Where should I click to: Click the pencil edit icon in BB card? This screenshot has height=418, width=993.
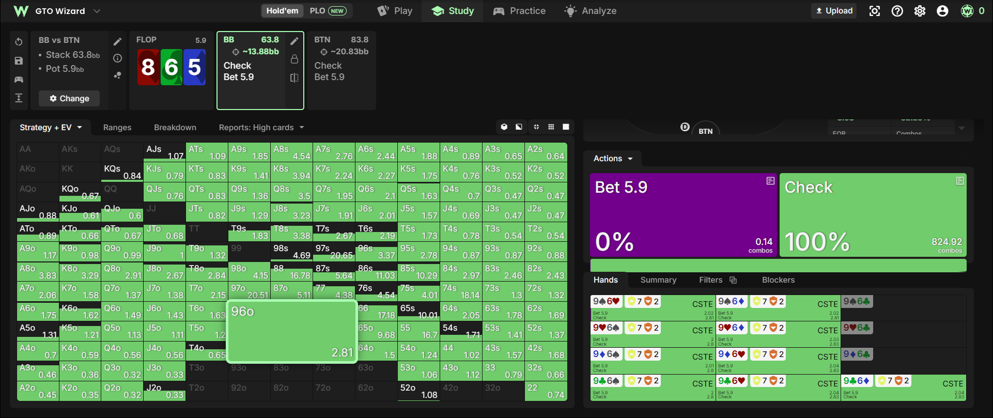tap(294, 41)
